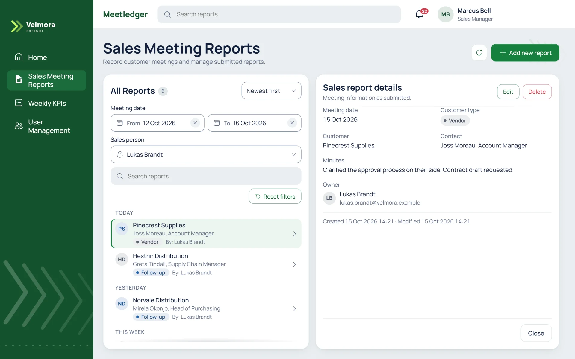Click the refresh reports icon button

(x=479, y=53)
